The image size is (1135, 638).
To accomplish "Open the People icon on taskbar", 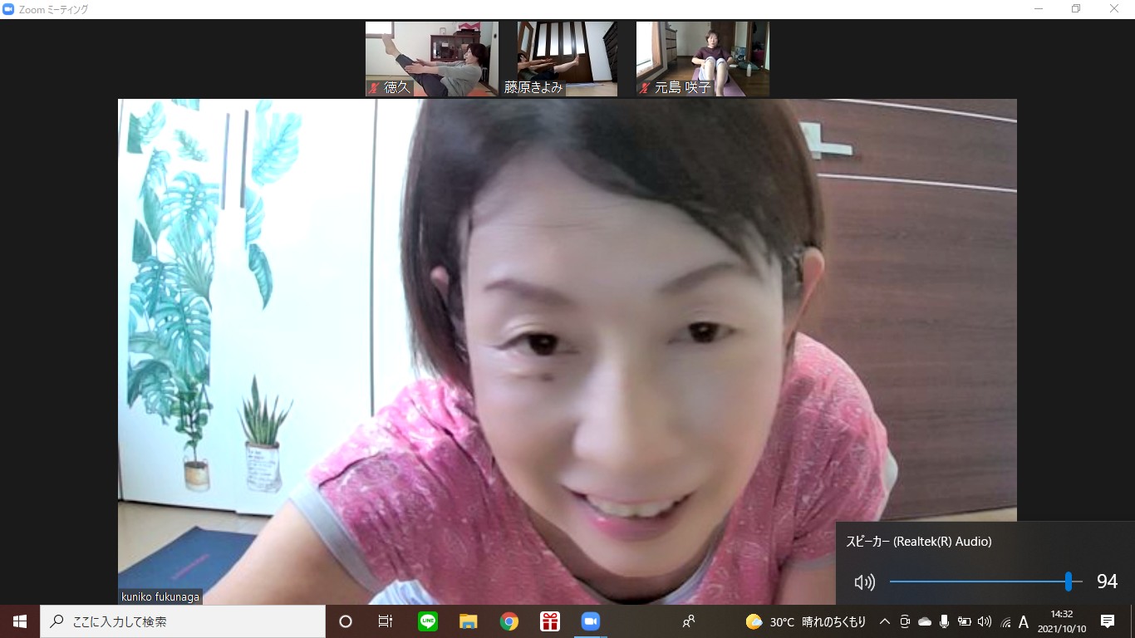I will point(689,621).
